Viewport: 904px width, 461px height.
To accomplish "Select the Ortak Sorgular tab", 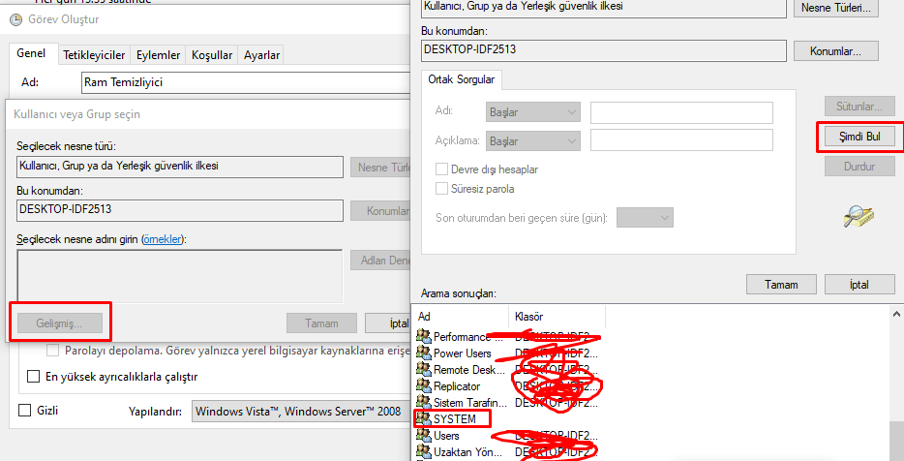I will tap(462, 79).
